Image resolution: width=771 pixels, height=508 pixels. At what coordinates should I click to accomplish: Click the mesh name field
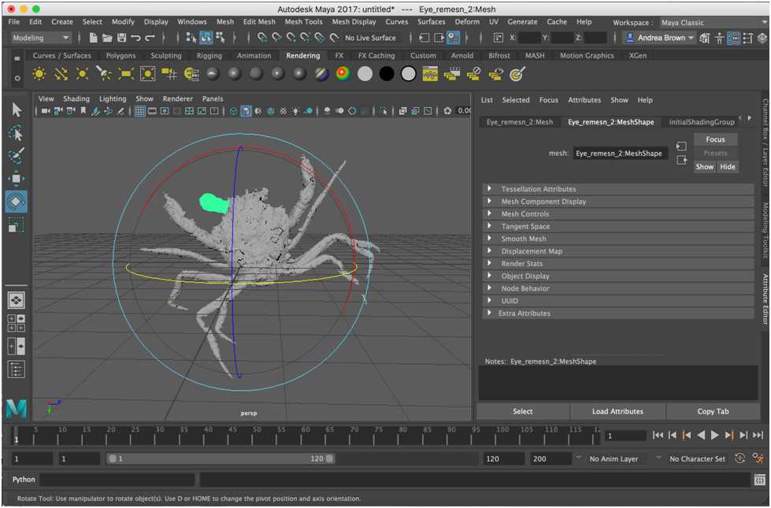pos(621,154)
